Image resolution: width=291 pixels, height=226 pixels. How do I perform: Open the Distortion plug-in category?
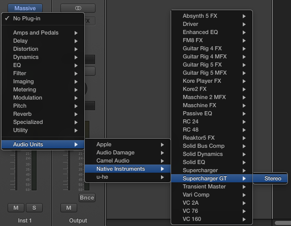(43, 49)
